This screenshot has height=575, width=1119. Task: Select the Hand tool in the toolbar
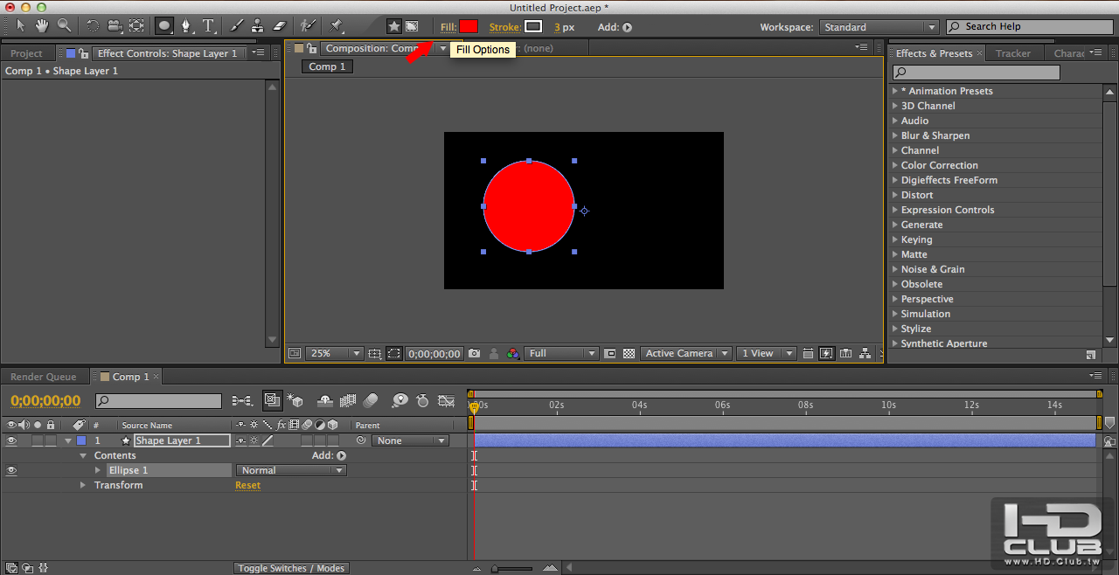coord(41,26)
